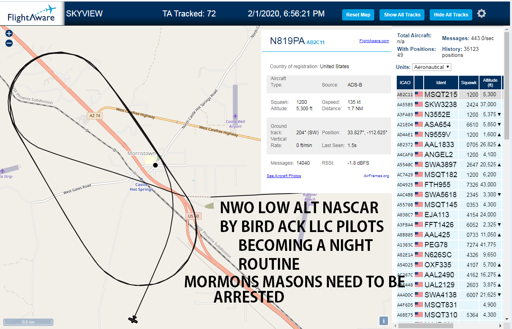
Task: Select the SWA3897 aircraft row
Action: pos(449,165)
